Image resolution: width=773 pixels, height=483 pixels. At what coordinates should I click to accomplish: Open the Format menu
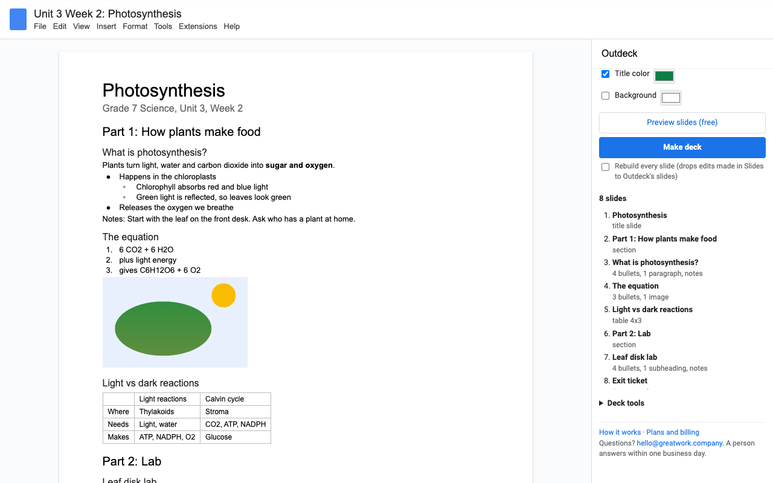(135, 27)
